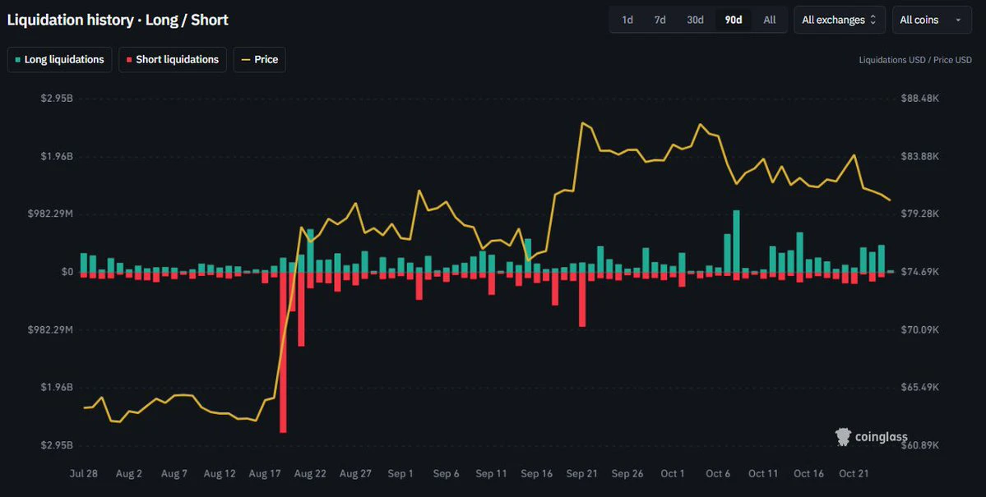Click the red Short liquidations color square

129,60
